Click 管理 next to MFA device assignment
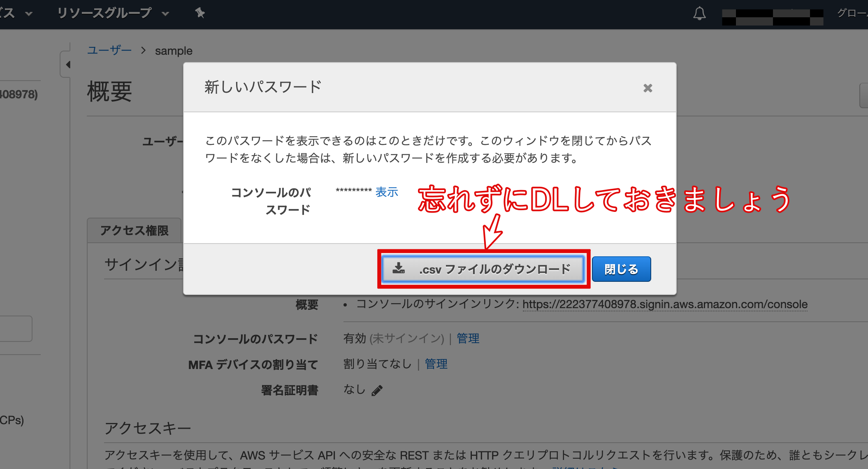The width and height of the screenshot is (868, 469). [436, 364]
